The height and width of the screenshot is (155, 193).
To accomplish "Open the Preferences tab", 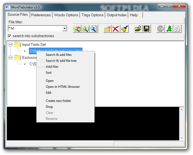I will (x=41, y=15).
